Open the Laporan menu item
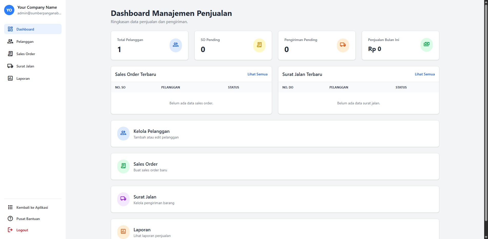The image size is (488, 239). (23, 78)
